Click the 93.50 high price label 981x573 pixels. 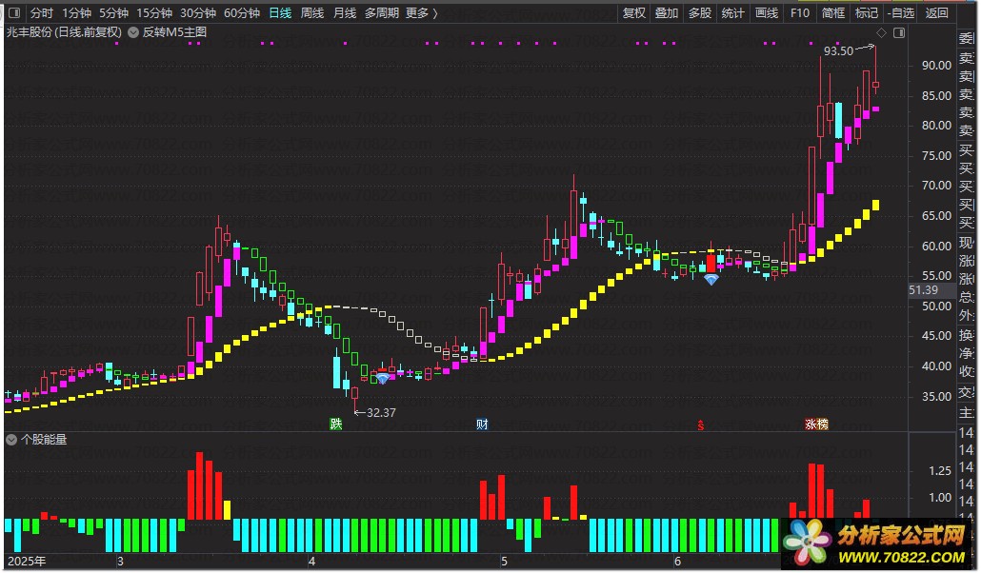coord(838,51)
